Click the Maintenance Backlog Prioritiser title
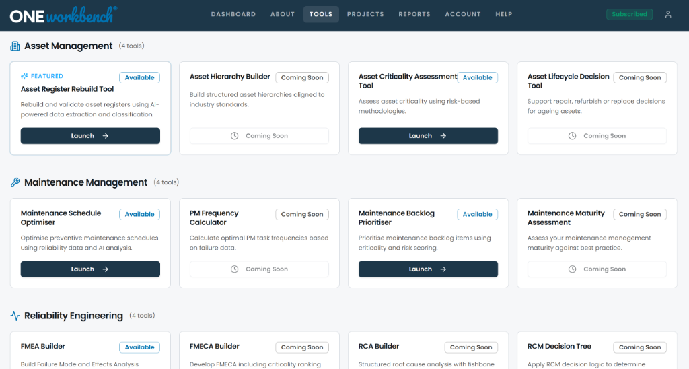689x369 pixels. (x=396, y=217)
